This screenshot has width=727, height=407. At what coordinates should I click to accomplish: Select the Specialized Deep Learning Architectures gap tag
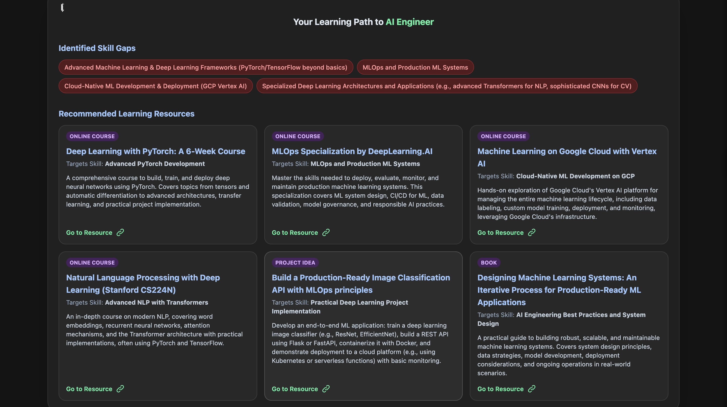447,86
